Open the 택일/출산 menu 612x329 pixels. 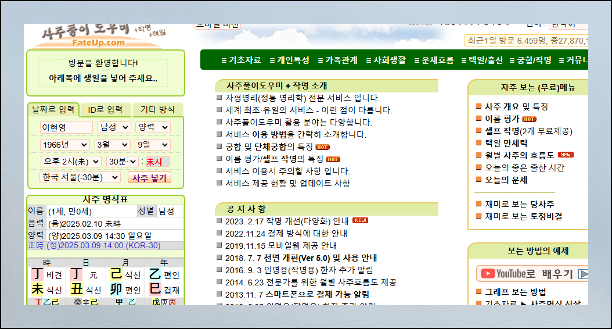coord(482,60)
